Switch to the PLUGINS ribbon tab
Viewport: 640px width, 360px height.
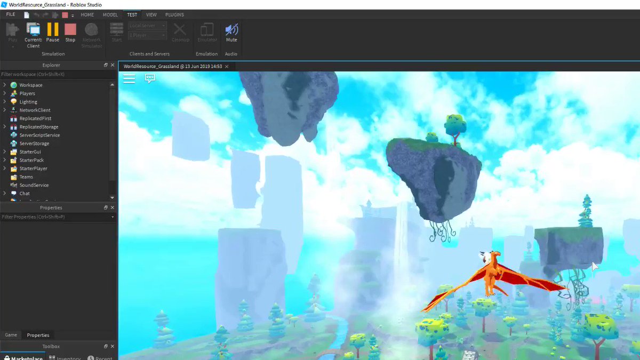click(x=174, y=15)
